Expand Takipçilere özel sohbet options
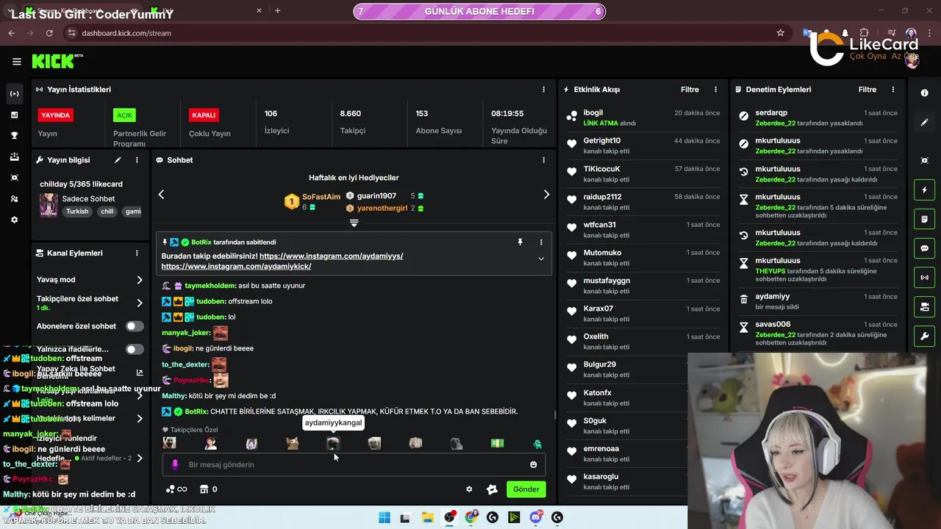 [x=140, y=303]
